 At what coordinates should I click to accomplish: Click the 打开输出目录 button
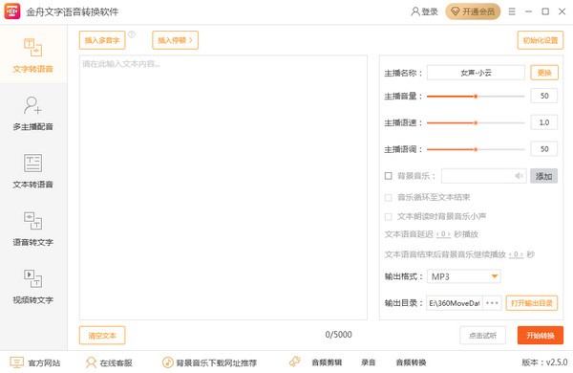(x=532, y=303)
